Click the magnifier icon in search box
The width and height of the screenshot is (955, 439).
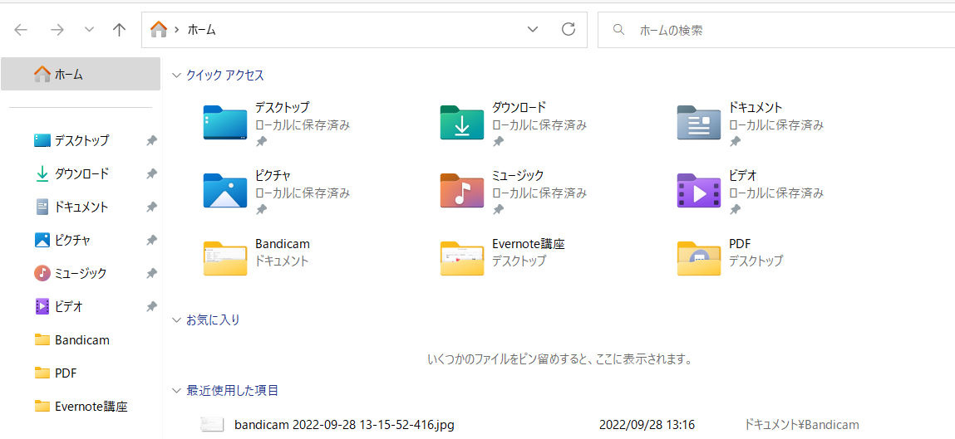(x=619, y=29)
